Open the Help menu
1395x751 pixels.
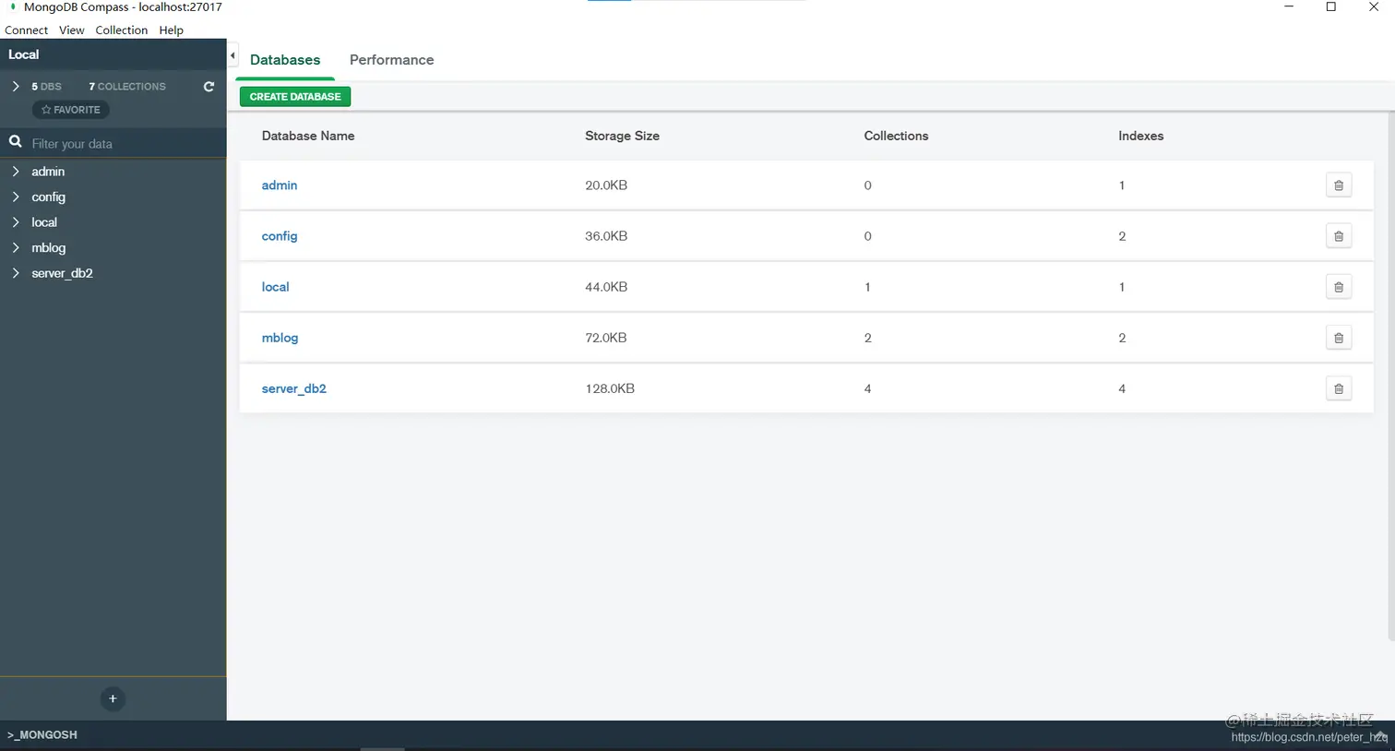click(171, 30)
